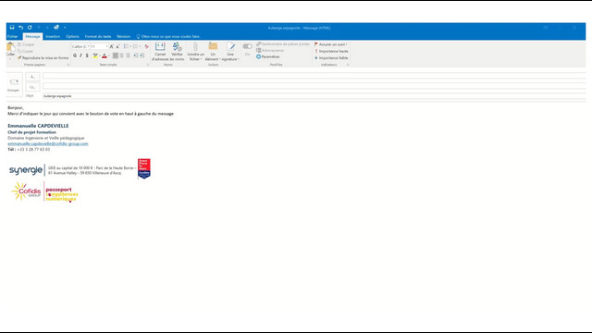The width and height of the screenshot is (592, 333).
Task: Click in the Cc recipient field
Action: point(314,86)
